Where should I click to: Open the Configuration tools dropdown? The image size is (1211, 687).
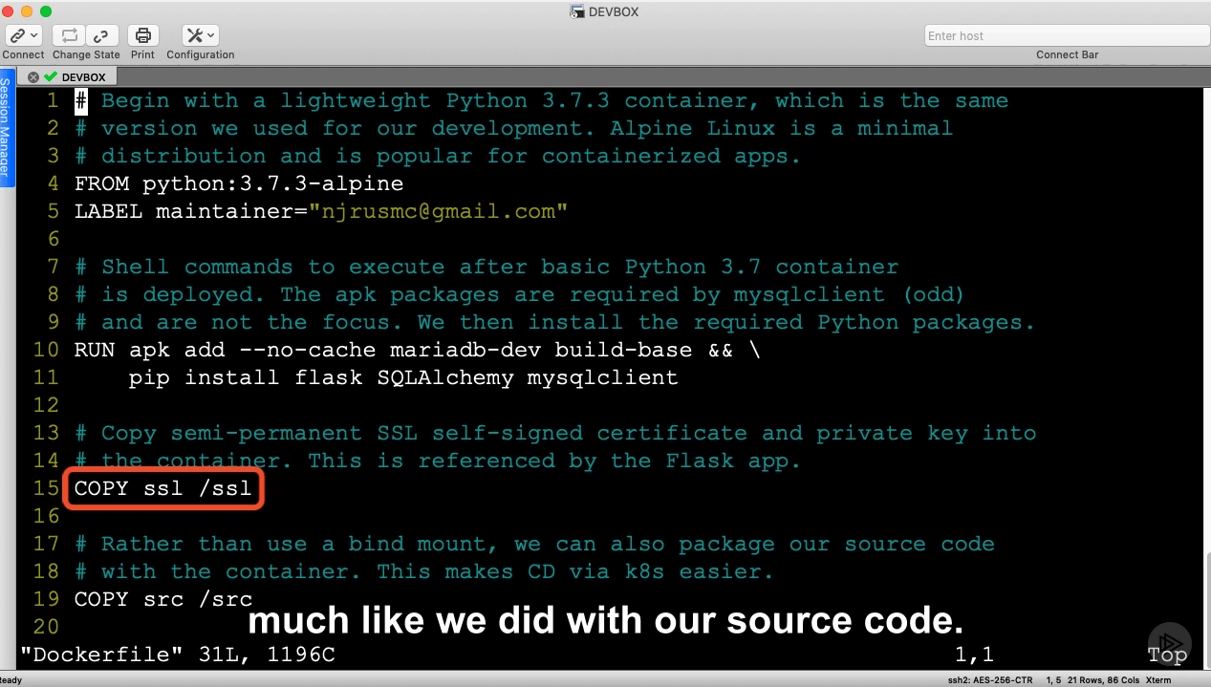[200, 35]
